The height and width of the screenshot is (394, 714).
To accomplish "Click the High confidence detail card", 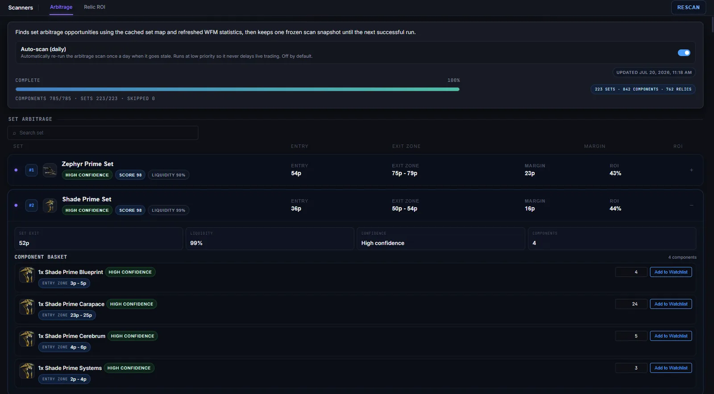I will point(441,239).
